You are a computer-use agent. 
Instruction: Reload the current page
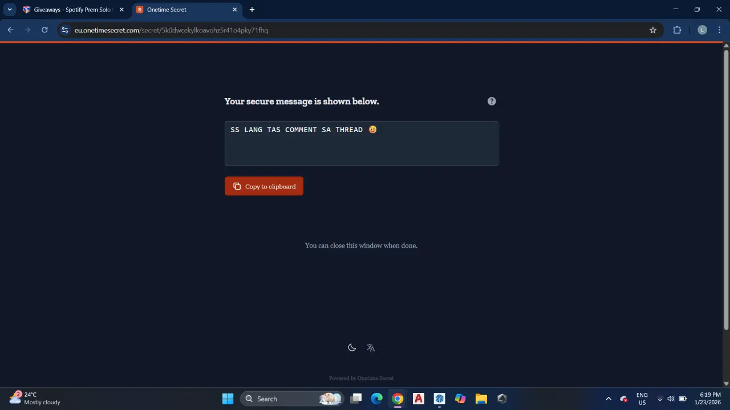click(44, 30)
